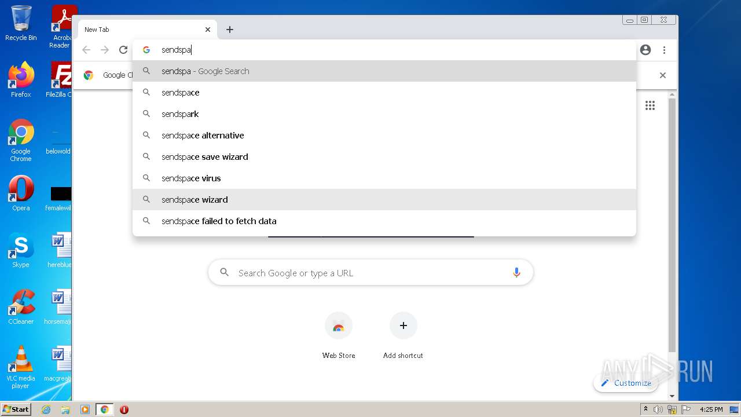
Task: Open the Web Store shortcut
Action: [339, 336]
